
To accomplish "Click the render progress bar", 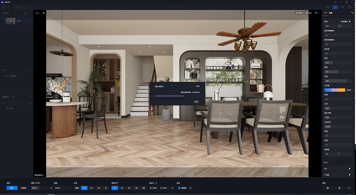I will pyautogui.click(x=177, y=96).
